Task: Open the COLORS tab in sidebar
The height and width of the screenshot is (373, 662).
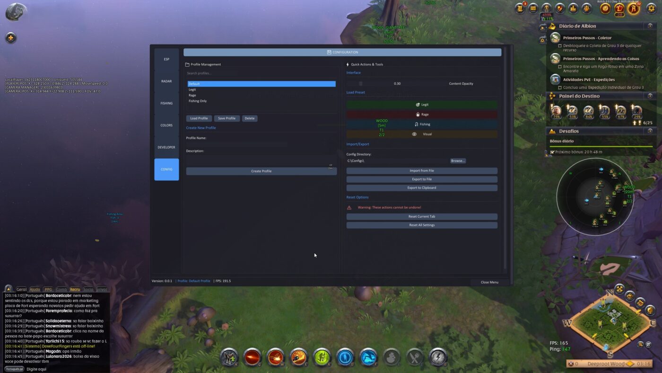Action: point(166,125)
